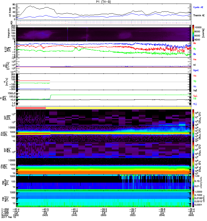
Task: Click the -39.4 X-GSE position value
Action: pyautogui.click(x=191, y=209)
